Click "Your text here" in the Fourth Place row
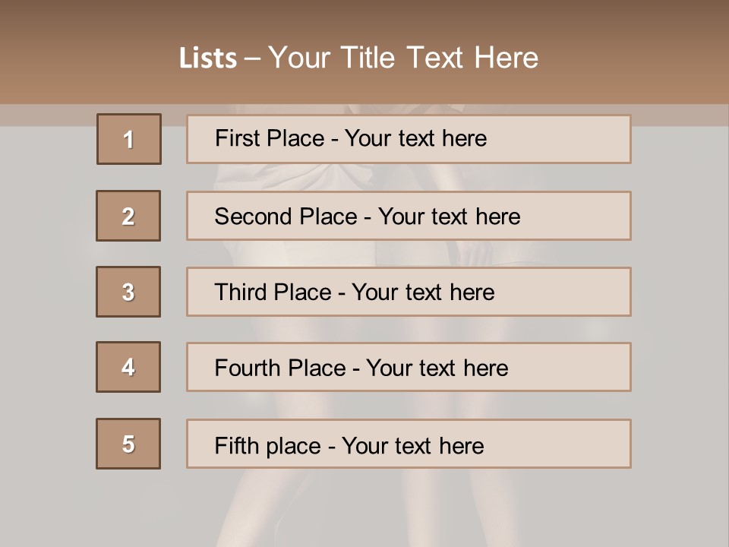The width and height of the screenshot is (729, 547). [437, 368]
